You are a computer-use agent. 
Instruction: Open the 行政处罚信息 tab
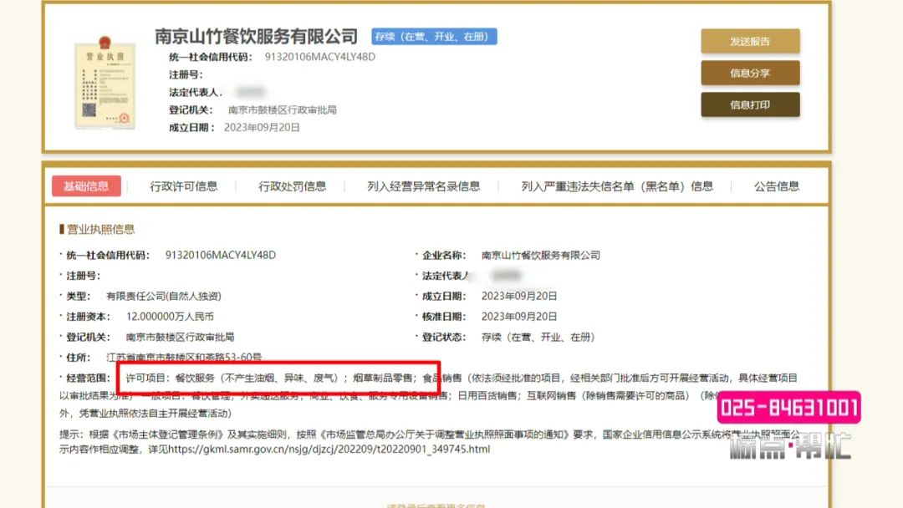[x=292, y=185]
